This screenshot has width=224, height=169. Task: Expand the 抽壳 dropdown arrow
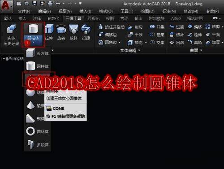tap(146, 43)
